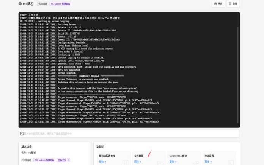Click the 10:26:44 'Player connected' log line
264x165 pixels.
coord(73,97)
